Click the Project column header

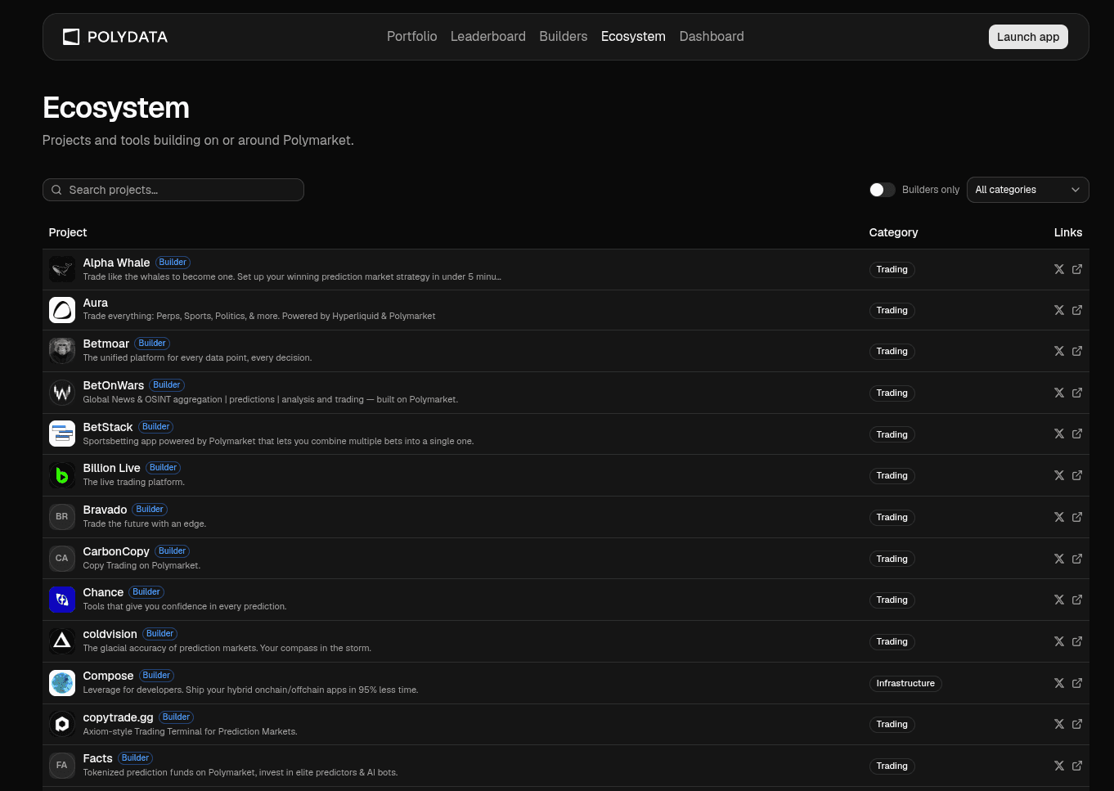(68, 232)
